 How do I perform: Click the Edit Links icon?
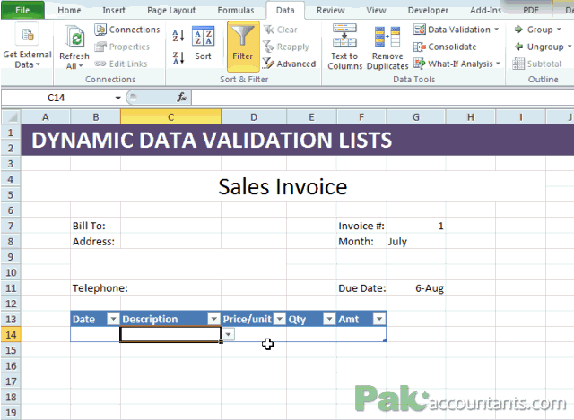point(100,64)
